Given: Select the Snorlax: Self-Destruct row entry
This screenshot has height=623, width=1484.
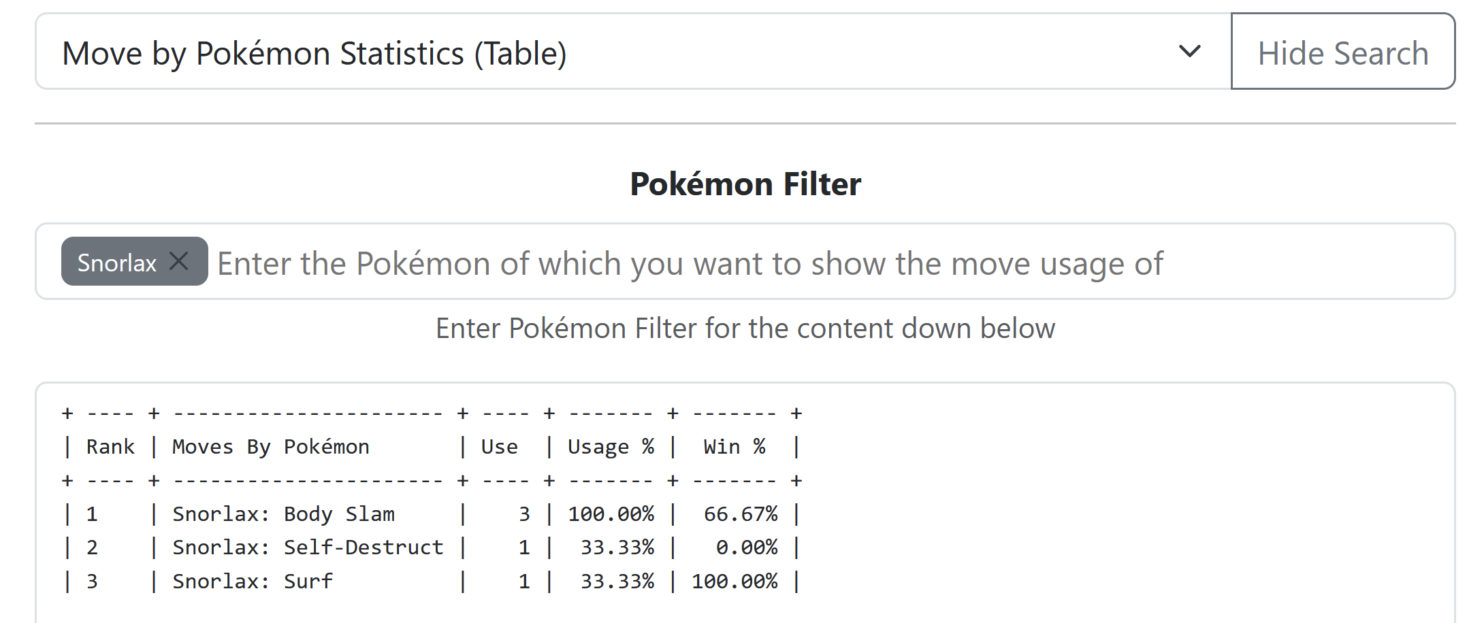Looking at the screenshot, I should click(308, 548).
